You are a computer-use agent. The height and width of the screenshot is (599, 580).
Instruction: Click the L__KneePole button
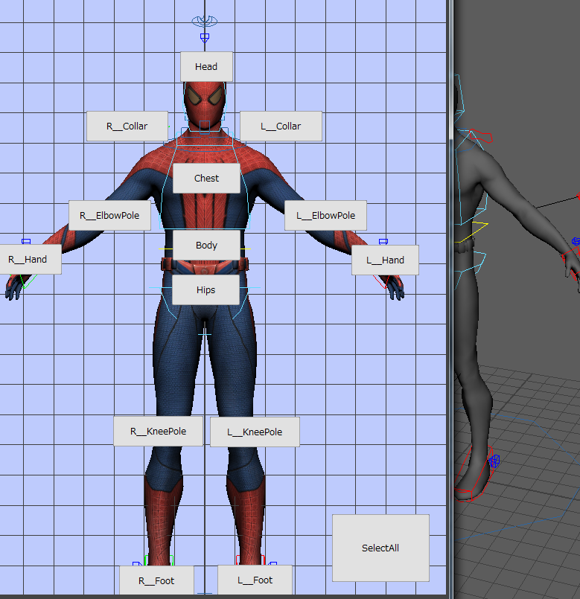coord(255,432)
